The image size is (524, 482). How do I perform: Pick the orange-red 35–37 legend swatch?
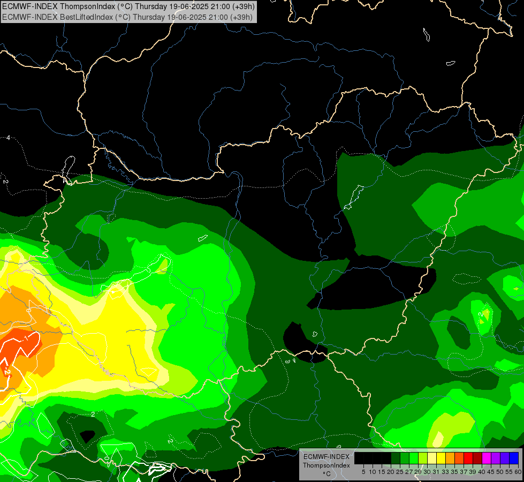[459, 458]
